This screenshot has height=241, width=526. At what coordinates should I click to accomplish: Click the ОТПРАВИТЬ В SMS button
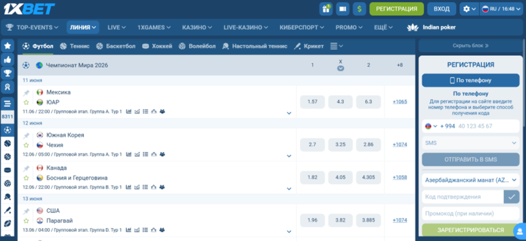click(x=471, y=159)
